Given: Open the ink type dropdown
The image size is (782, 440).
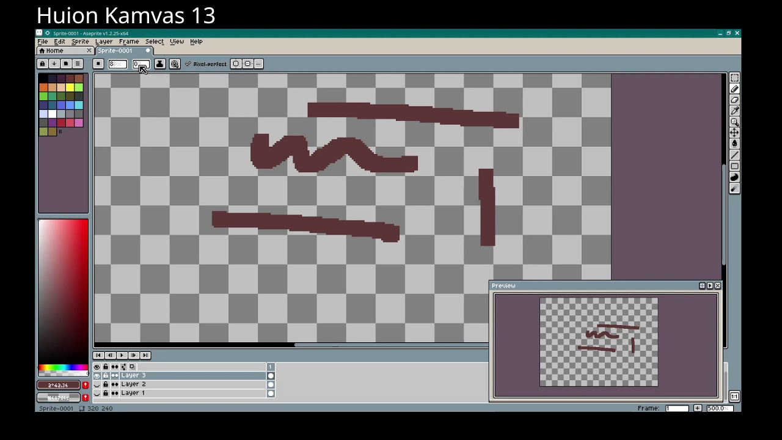Looking at the screenshot, I should point(159,64).
